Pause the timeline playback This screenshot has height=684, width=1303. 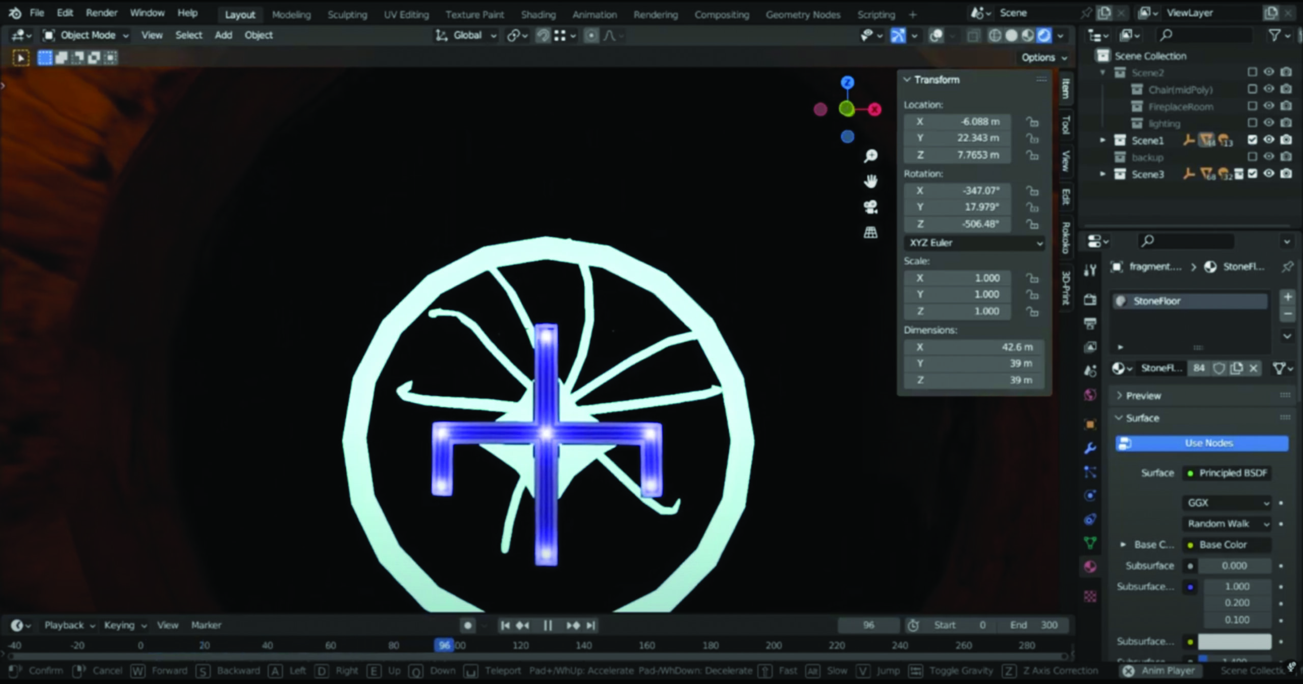(548, 626)
